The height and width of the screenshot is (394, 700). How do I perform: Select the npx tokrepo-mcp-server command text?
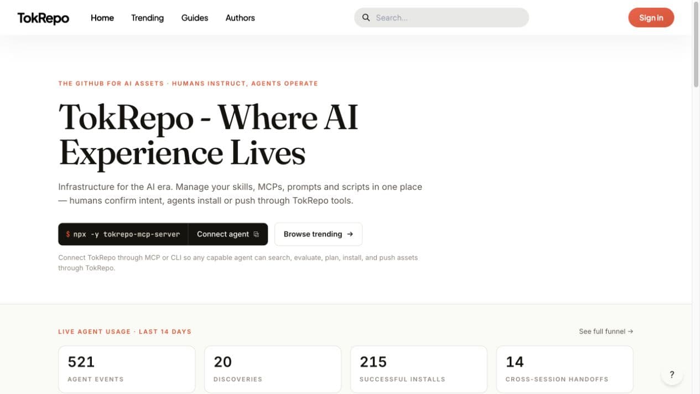tap(123, 234)
